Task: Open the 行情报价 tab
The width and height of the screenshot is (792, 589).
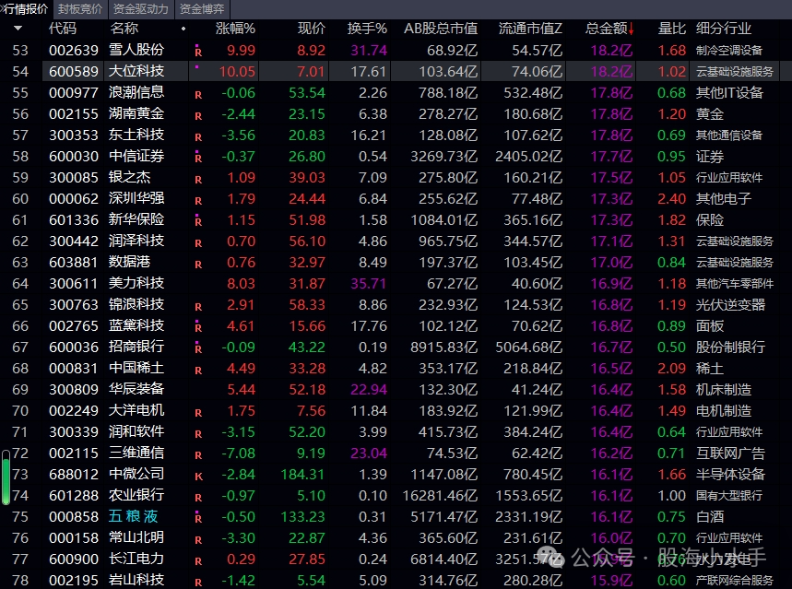Action: [x=25, y=9]
